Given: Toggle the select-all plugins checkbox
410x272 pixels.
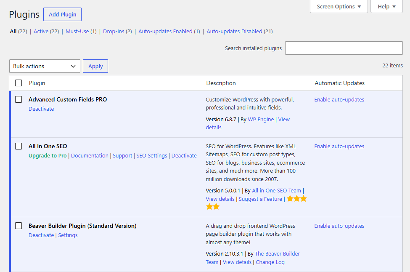Looking at the screenshot, I should (x=19, y=83).
